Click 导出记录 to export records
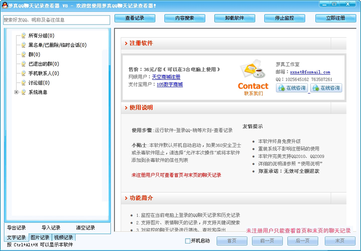 click(17, 228)
